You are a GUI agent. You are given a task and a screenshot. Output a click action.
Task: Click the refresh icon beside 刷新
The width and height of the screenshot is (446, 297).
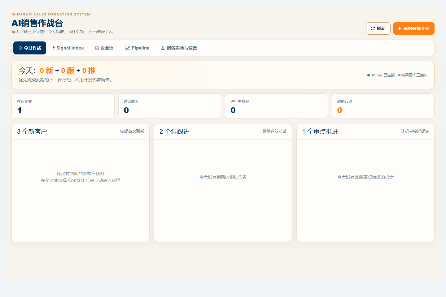pos(373,28)
